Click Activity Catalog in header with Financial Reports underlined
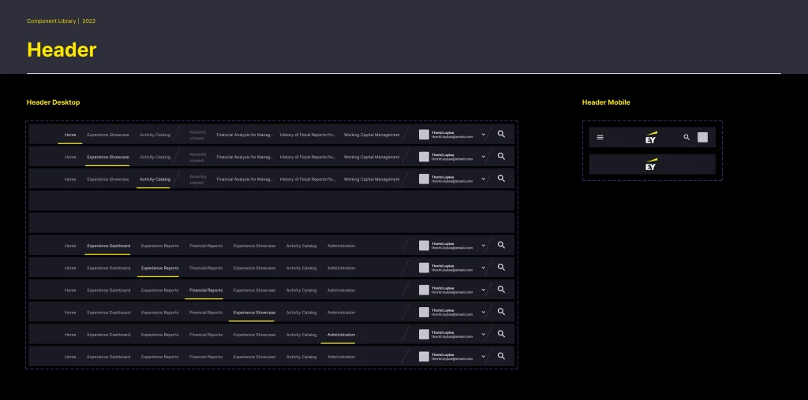Image resolution: width=808 pixels, height=400 pixels. (x=301, y=290)
